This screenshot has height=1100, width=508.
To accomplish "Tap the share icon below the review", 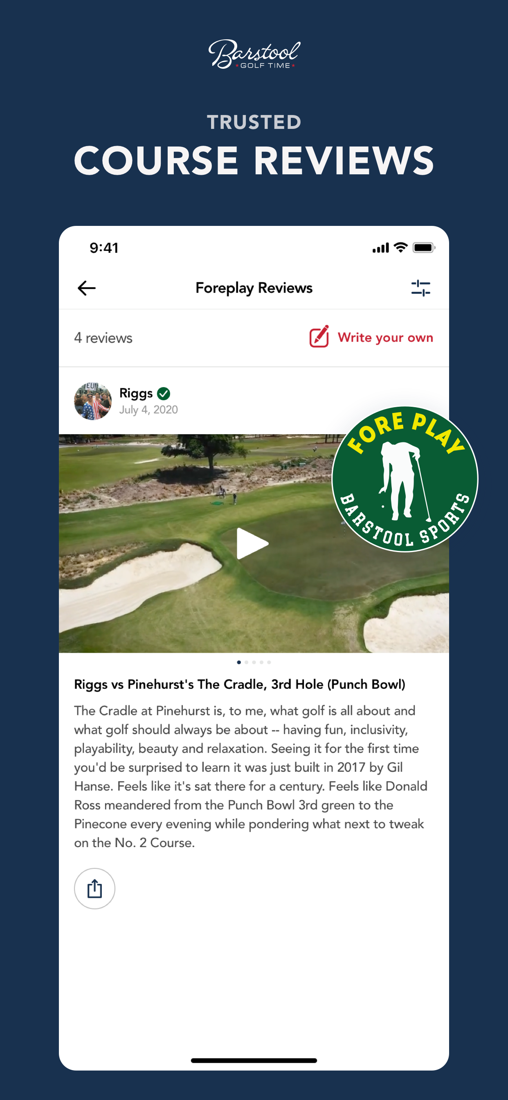I will pyautogui.click(x=94, y=888).
